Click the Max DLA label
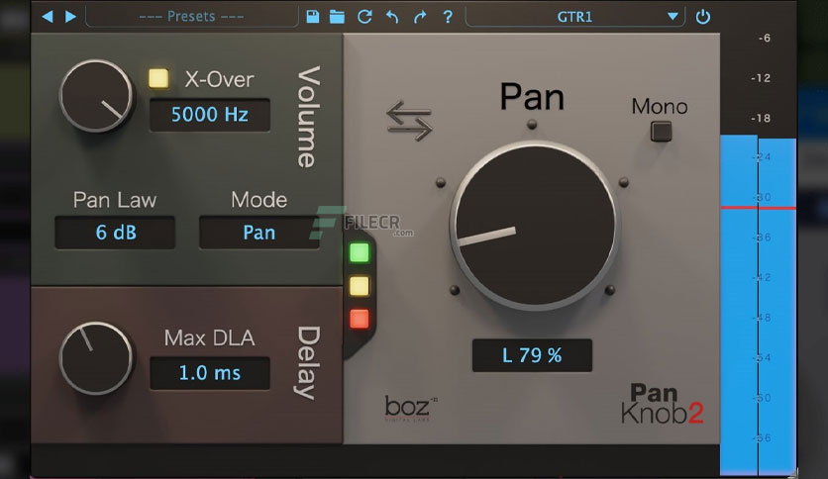This screenshot has height=479, width=828. point(209,337)
